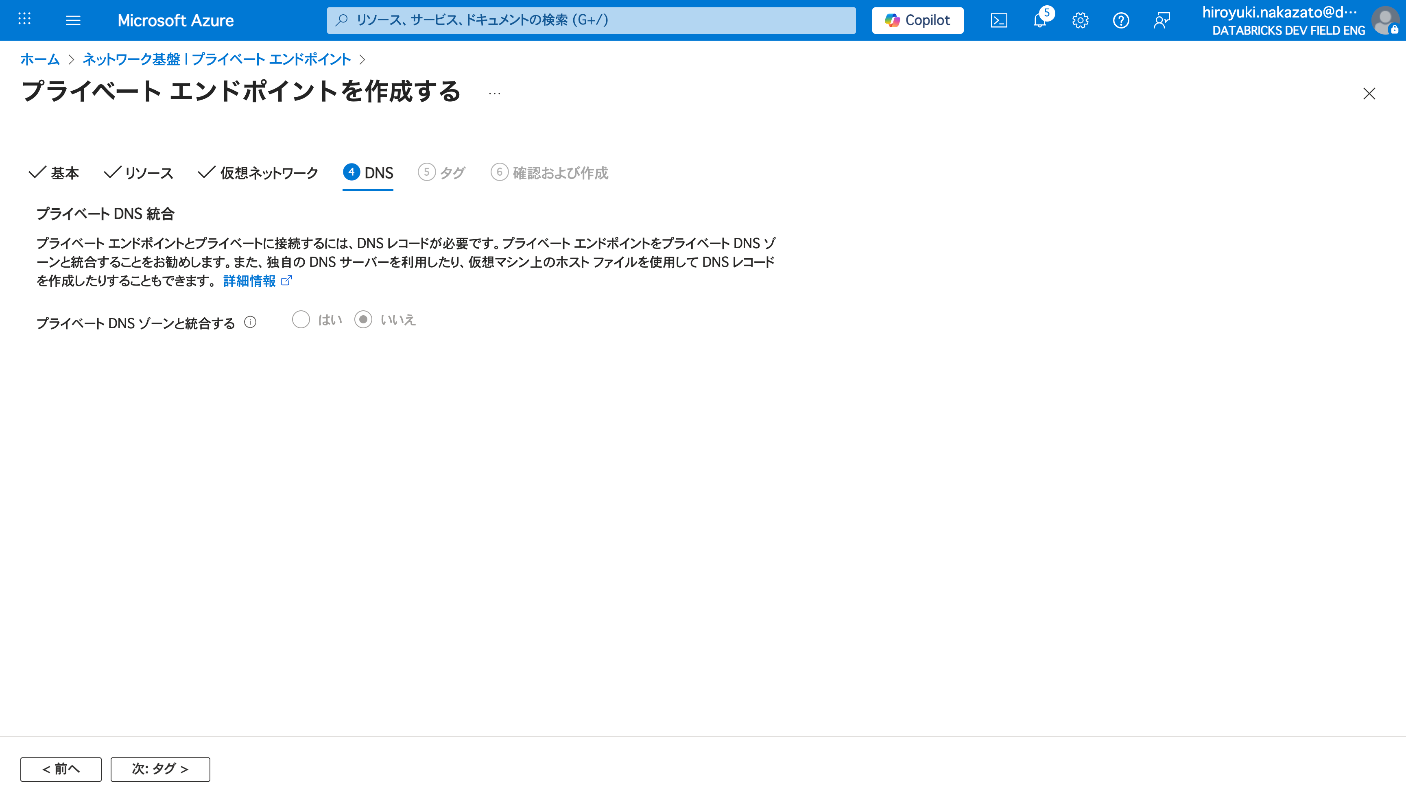Click the Copilot button

tap(917, 20)
